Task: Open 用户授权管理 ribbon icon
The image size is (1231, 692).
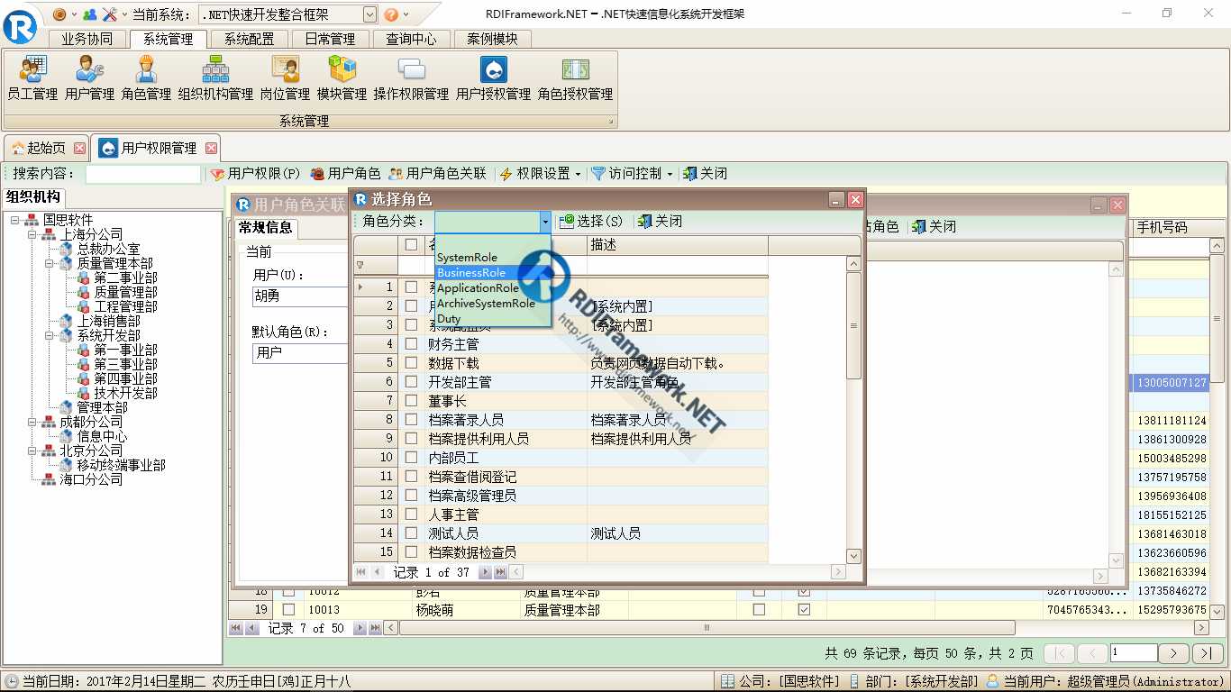Action: [493, 78]
